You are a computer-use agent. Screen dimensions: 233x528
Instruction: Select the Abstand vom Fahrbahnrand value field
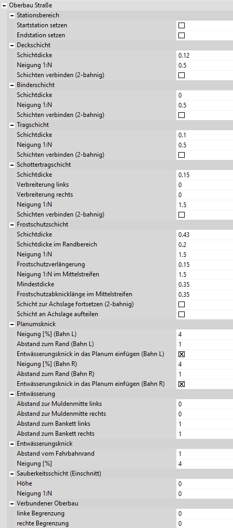[x=204, y=454]
